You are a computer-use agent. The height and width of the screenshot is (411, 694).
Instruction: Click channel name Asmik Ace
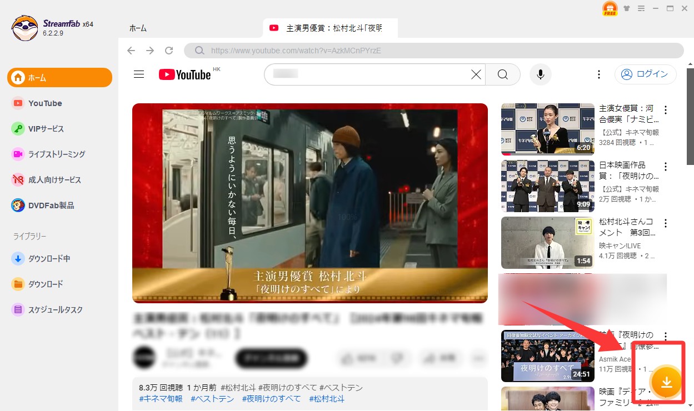(615, 359)
